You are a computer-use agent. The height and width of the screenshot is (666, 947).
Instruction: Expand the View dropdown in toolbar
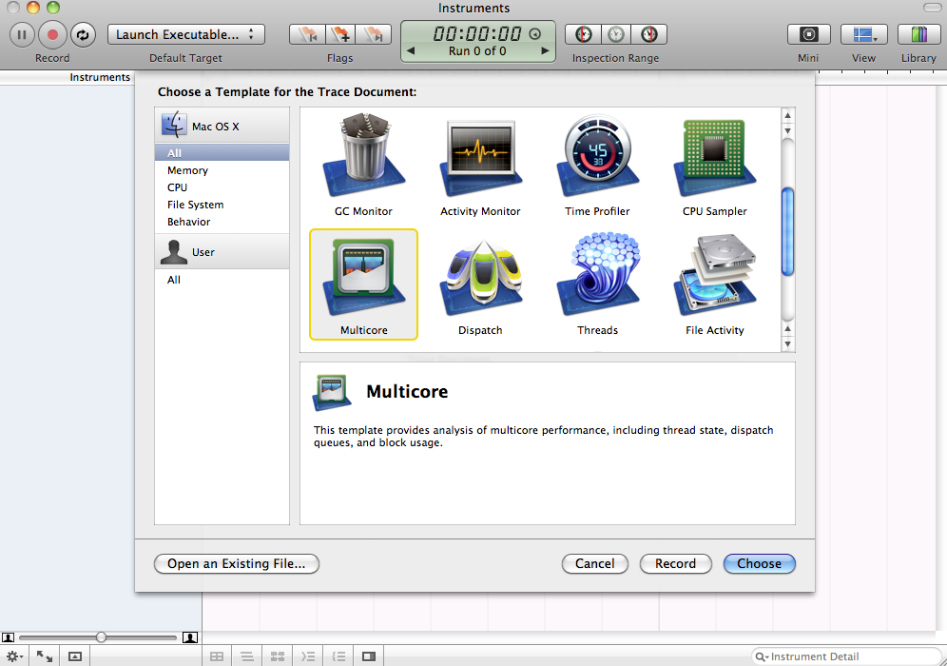(x=863, y=35)
